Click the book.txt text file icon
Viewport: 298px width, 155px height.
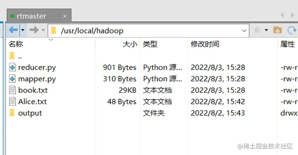[12, 90]
